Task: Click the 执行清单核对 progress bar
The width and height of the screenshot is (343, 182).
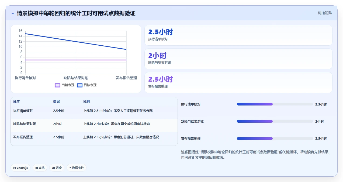Action: pyautogui.click(x=275, y=104)
